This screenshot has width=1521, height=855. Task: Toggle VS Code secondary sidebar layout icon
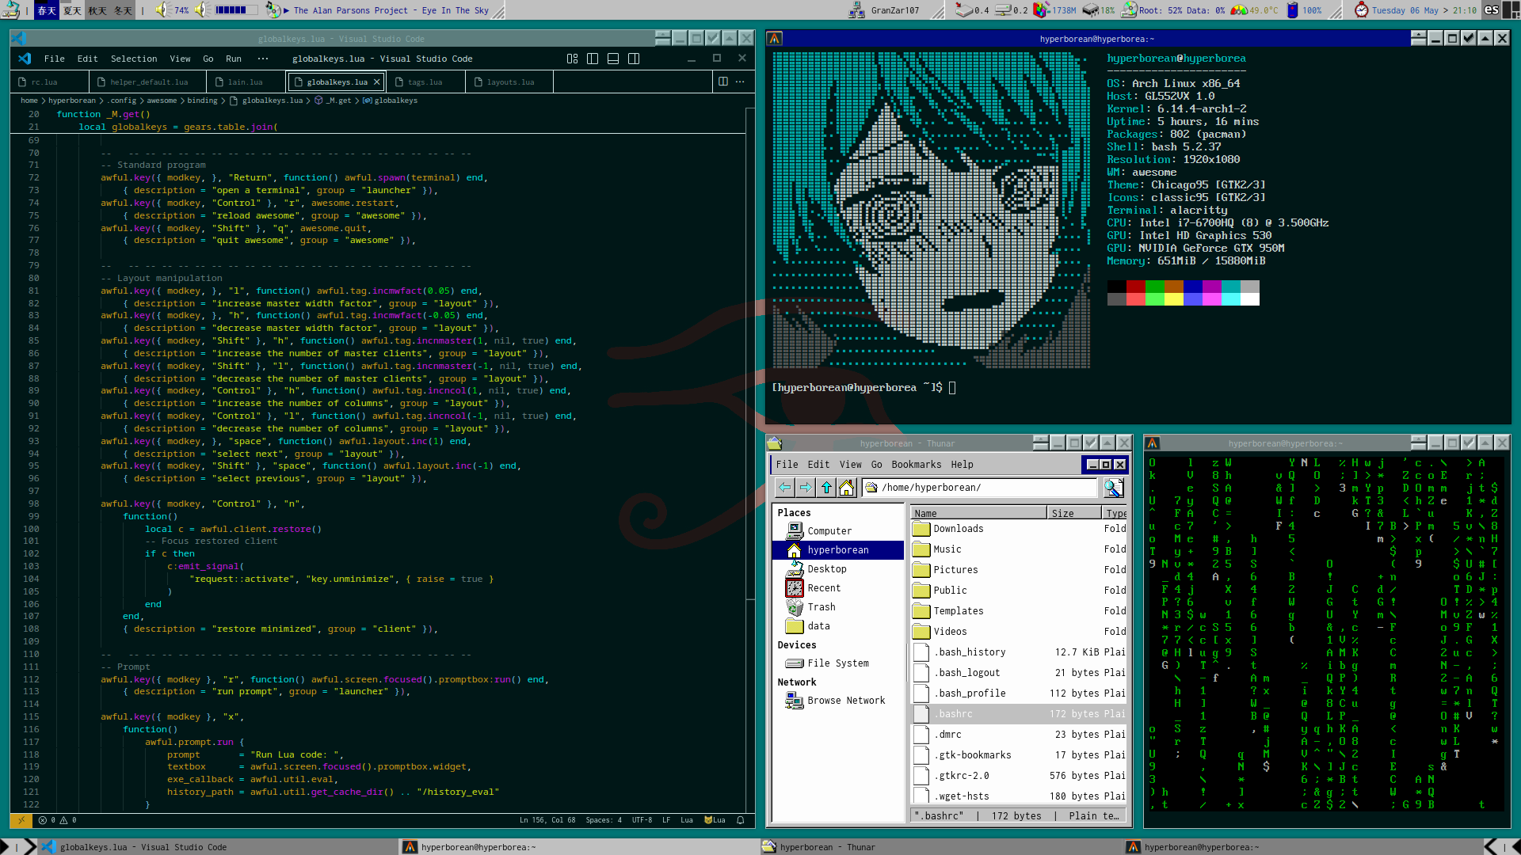[x=634, y=59]
